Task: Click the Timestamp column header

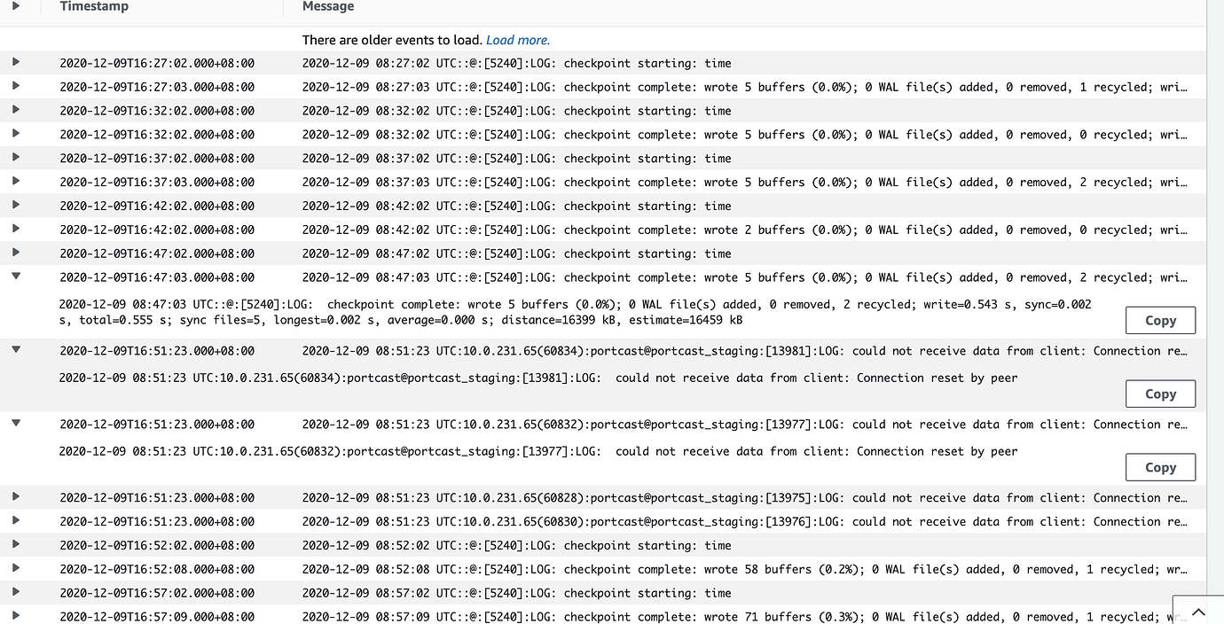Action: (94, 6)
